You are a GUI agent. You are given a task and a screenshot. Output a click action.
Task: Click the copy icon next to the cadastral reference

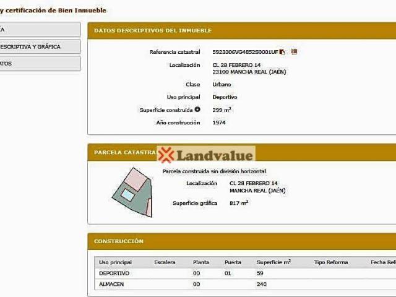coord(282,52)
